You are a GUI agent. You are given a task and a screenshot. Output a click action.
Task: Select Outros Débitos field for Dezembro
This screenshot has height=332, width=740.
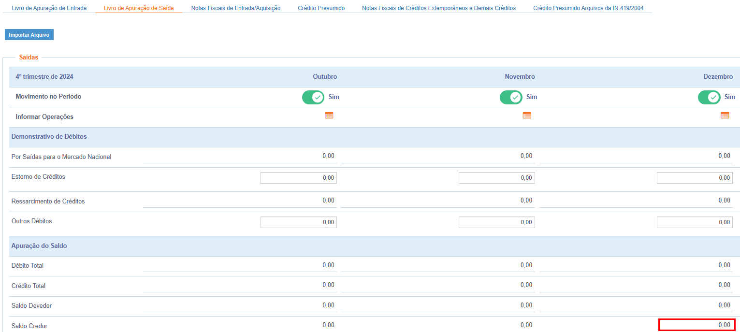point(695,222)
